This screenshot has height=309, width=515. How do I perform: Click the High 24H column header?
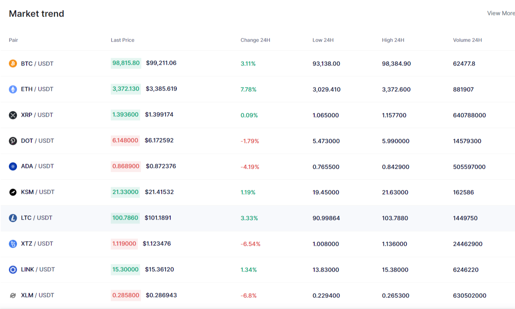click(393, 40)
